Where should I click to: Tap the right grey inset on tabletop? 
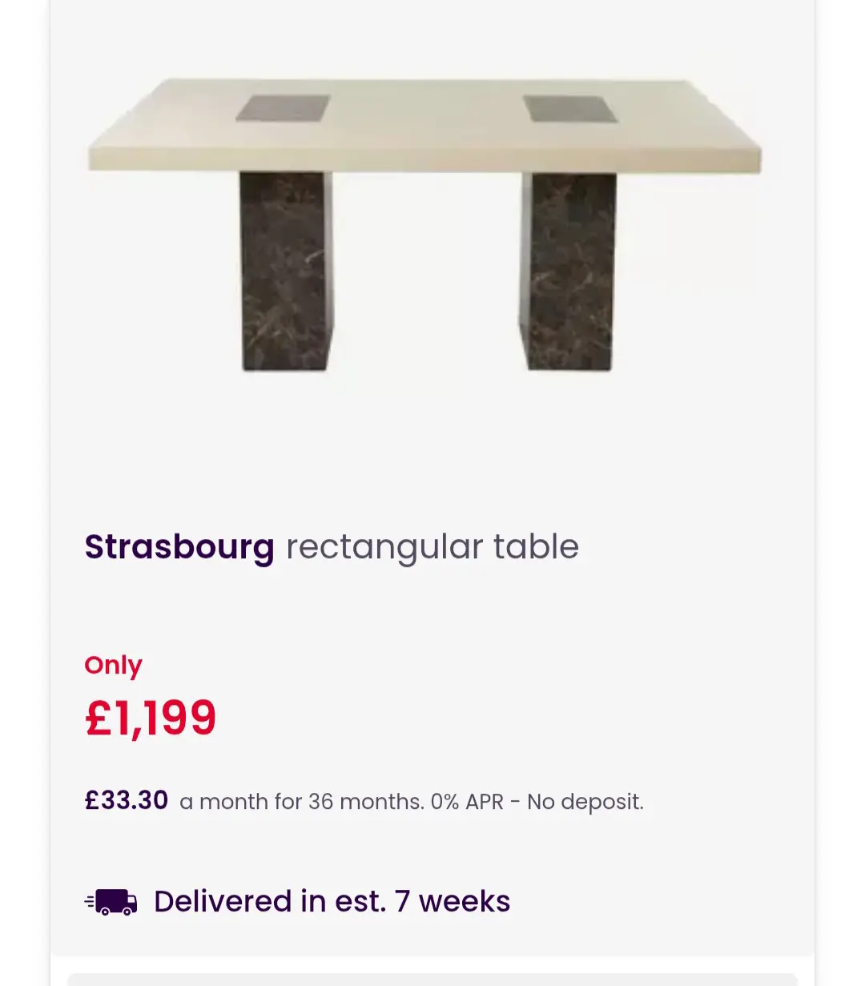tap(569, 108)
